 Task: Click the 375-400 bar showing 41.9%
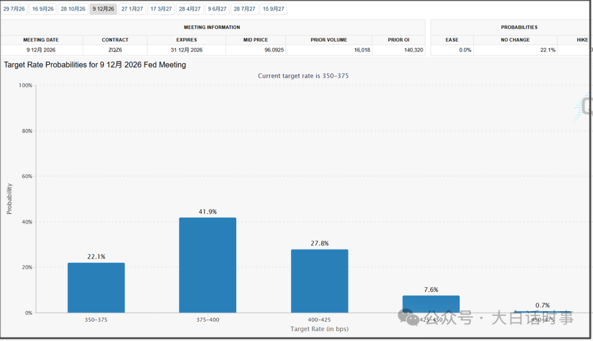tap(208, 265)
